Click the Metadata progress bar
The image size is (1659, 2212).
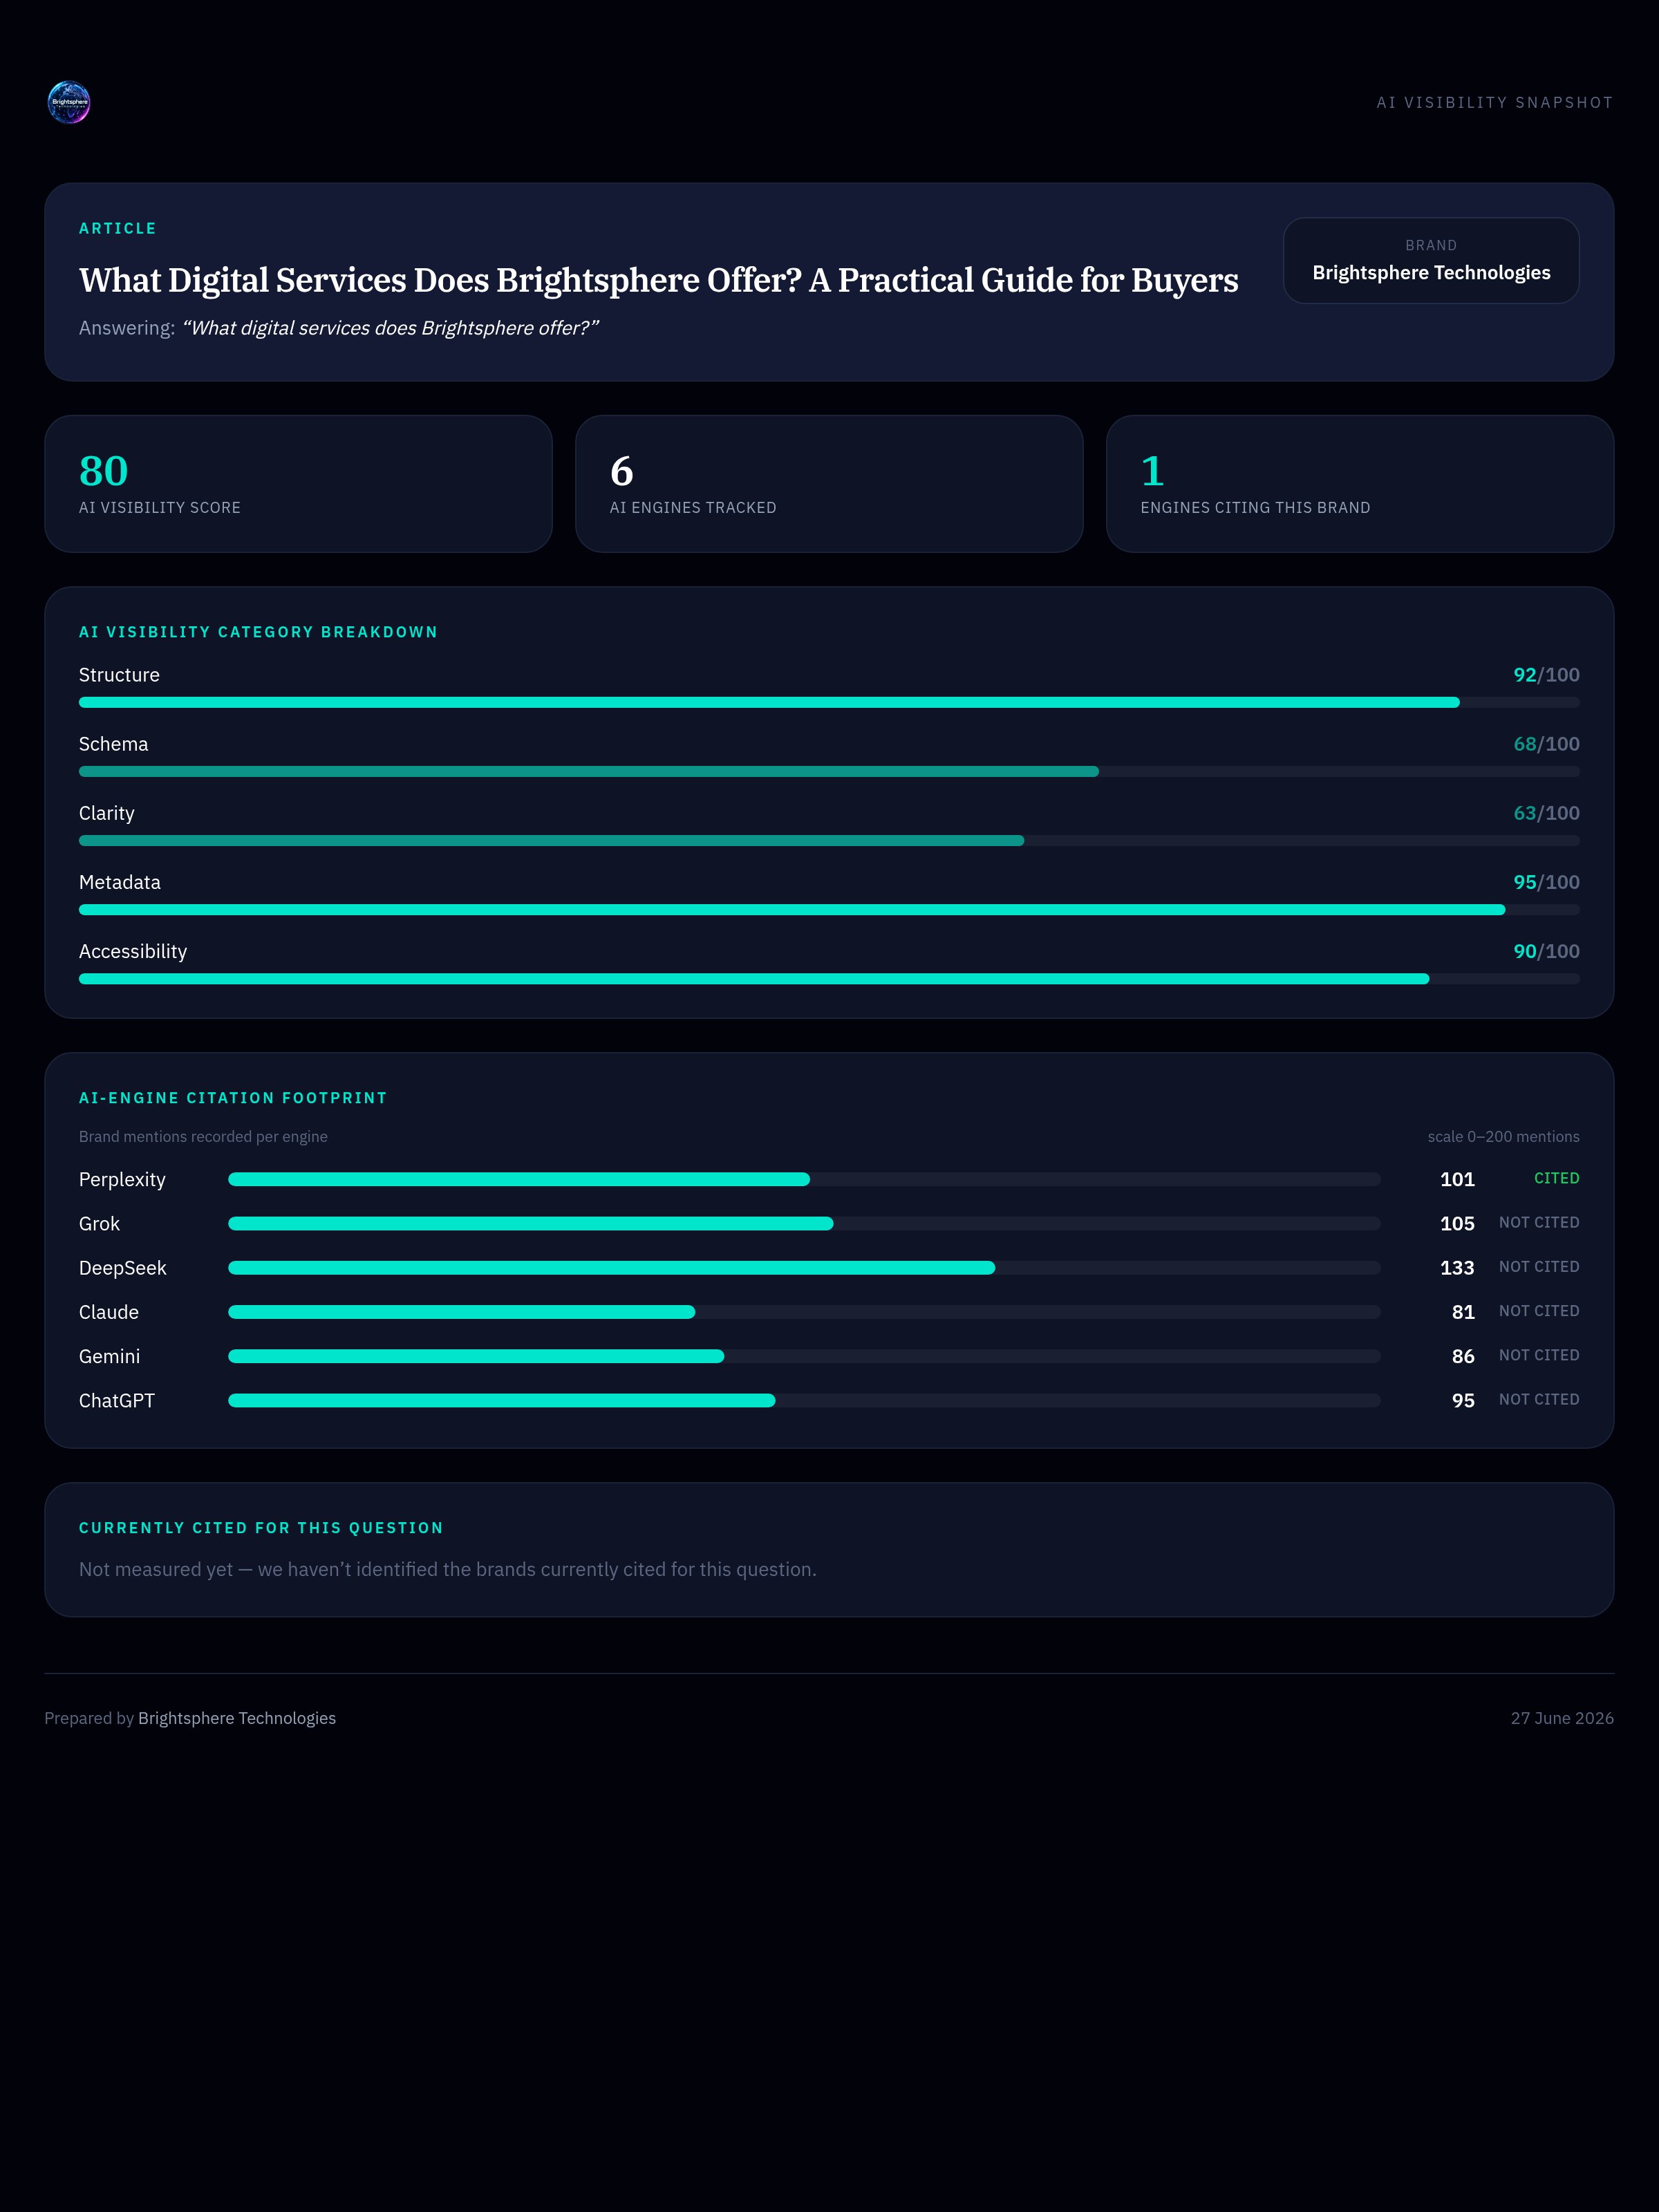[x=829, y=910]
